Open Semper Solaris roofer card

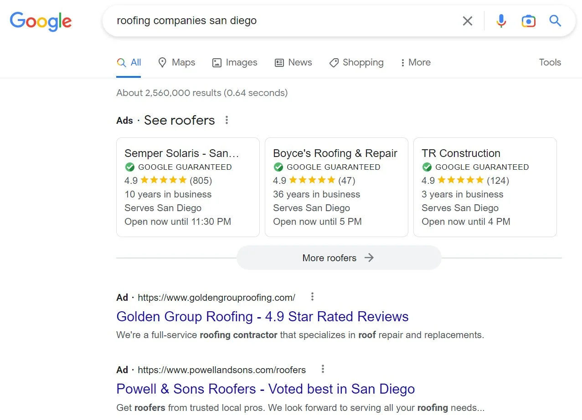tap(188, 187)
